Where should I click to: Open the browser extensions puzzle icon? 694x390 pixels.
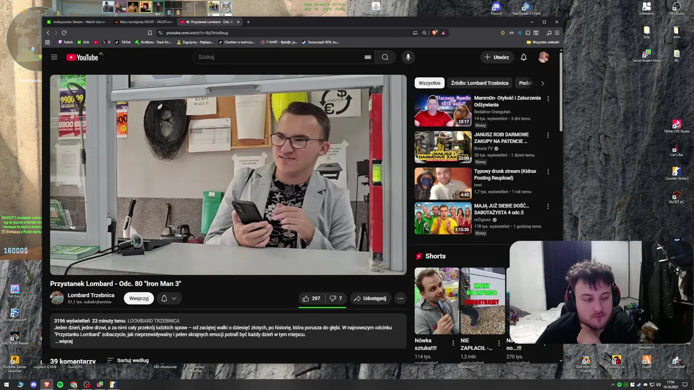528,32
